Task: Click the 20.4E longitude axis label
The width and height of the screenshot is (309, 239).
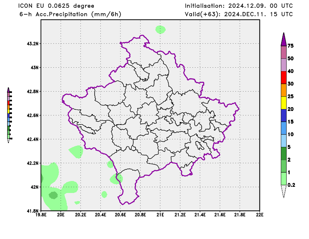Action: click(100, 215)
